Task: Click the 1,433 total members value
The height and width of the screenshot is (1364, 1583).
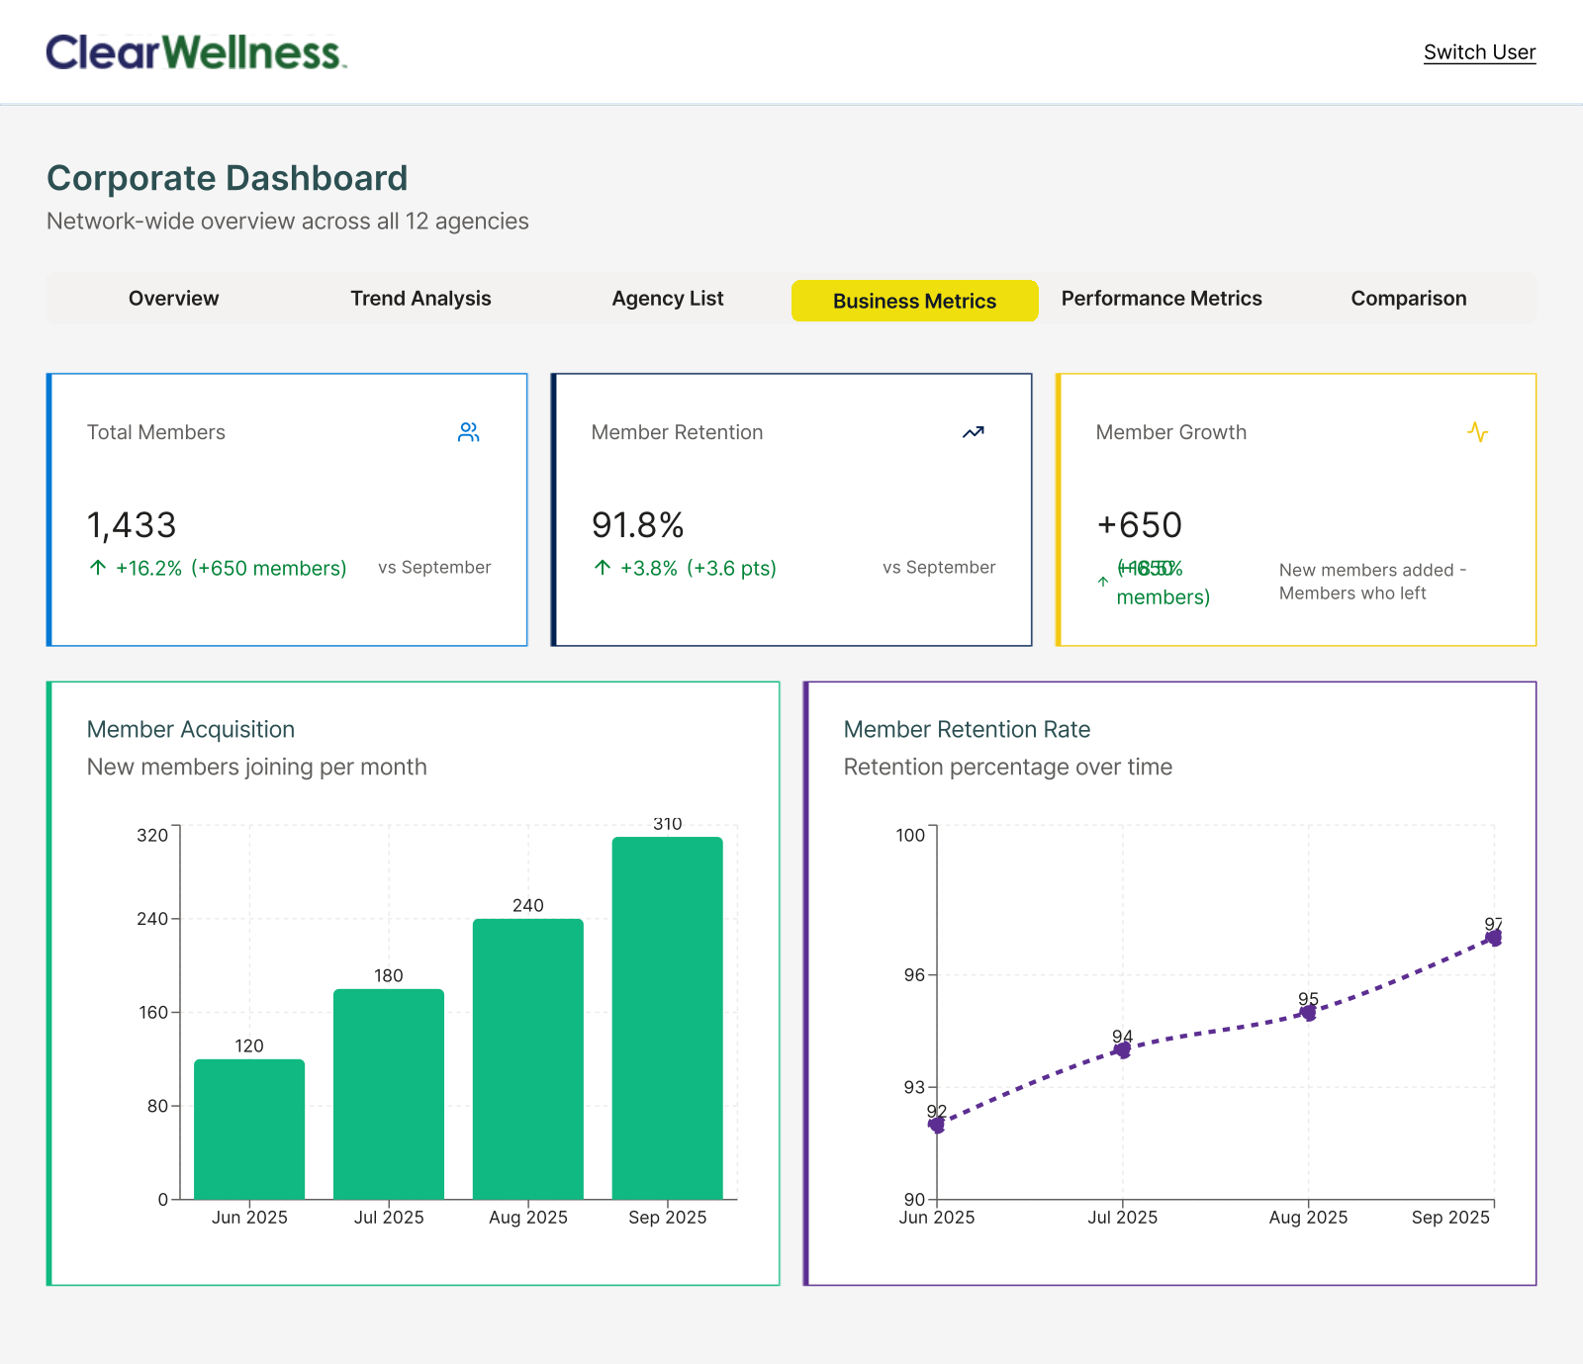Action: 132,525
